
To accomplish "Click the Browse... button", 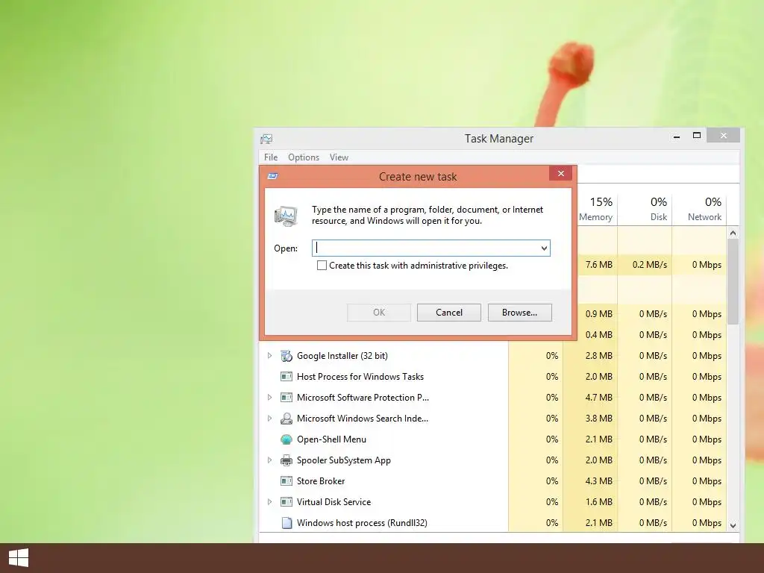I will coord(519,313).
